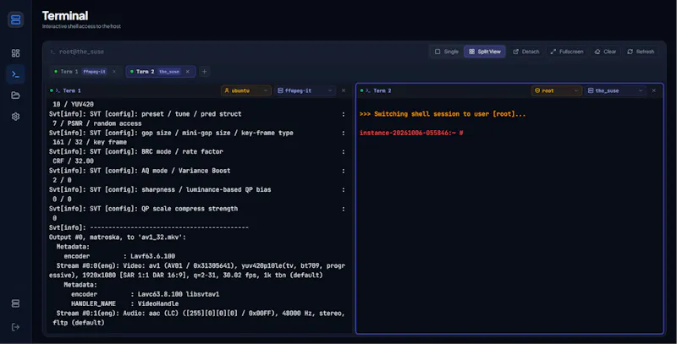Detach the terminal window
Image resolution: width=677 pixels, height=344 pixels.
coord(526,52)
